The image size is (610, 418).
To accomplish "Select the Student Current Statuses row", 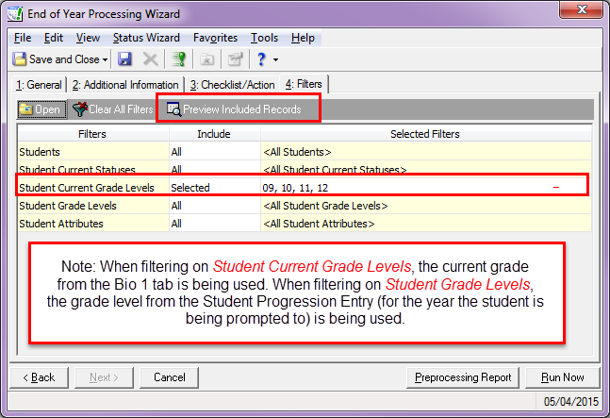I will click(x=305, y=169).
